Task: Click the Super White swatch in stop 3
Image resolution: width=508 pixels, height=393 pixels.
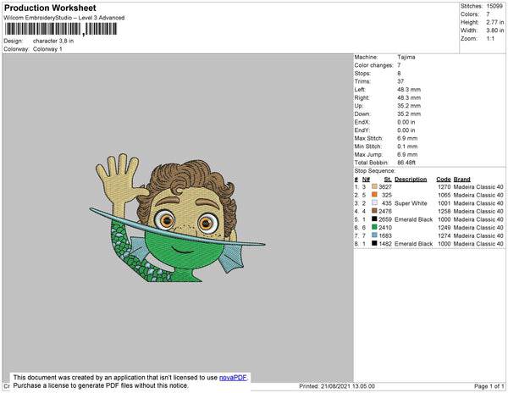Action: (x=374, y=202)
